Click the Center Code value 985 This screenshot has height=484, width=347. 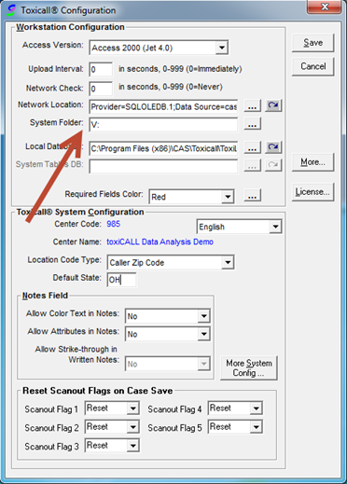pyautogui.click(x=114, y=224)
